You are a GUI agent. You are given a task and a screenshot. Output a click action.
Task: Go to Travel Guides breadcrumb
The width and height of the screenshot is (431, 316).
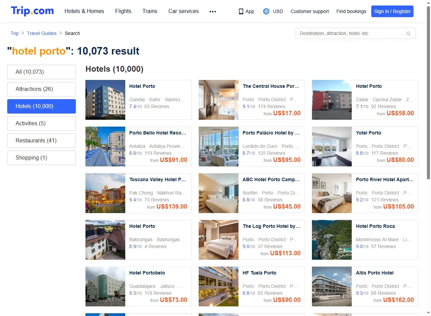[x=42, y=33]
